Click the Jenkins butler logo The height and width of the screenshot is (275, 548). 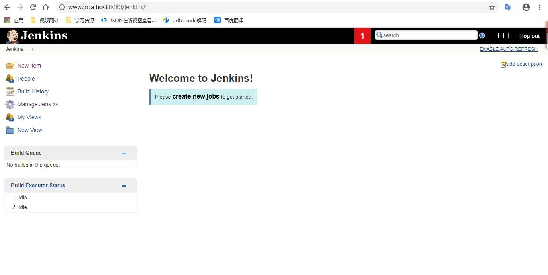(x=12, y=36)
